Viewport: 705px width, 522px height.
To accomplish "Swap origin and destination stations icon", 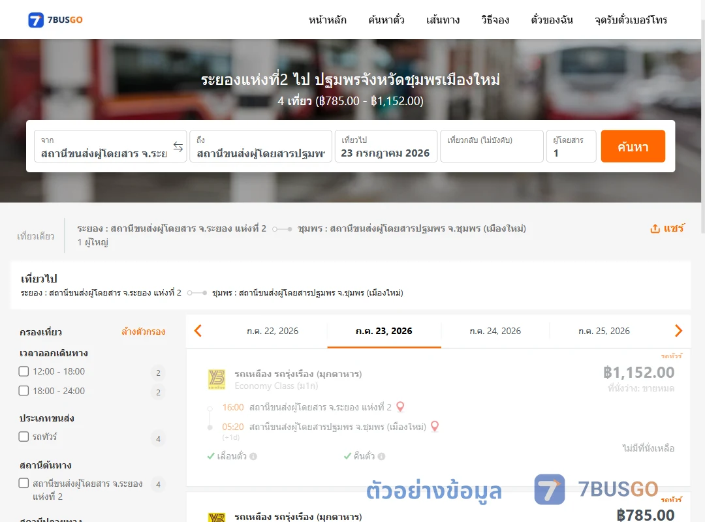I will pos(178,147).
